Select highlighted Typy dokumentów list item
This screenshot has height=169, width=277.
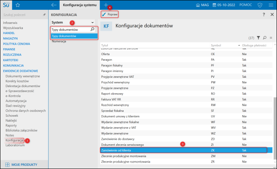click(74, 36)
